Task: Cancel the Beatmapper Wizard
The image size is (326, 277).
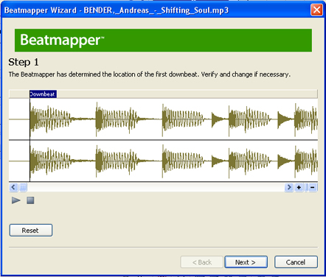Action: [x=296, y=262]
